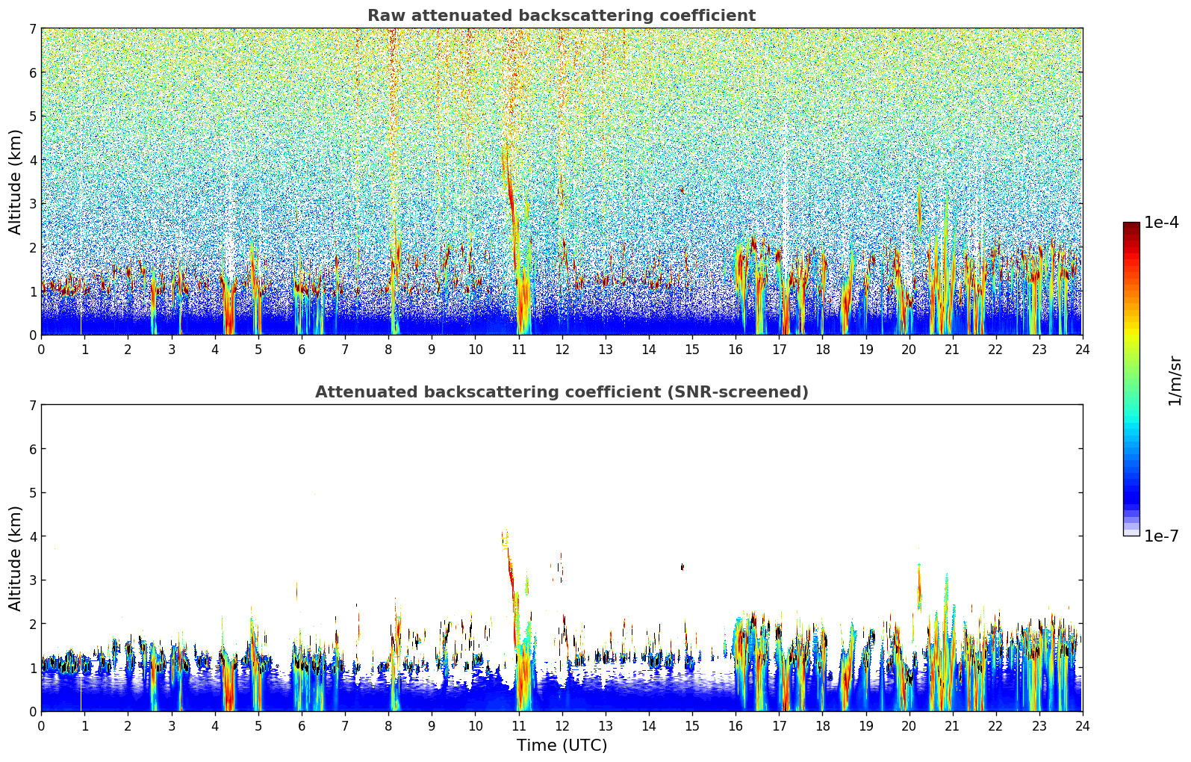Select hour 0 tick on top panel axis
This screenshot has height=762, width=1191.
41,349
